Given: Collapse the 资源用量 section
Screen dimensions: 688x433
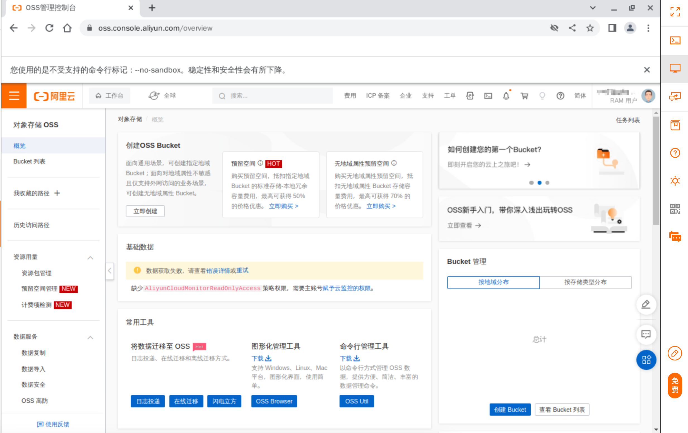Looking at the screenshot, I should 90,258.
